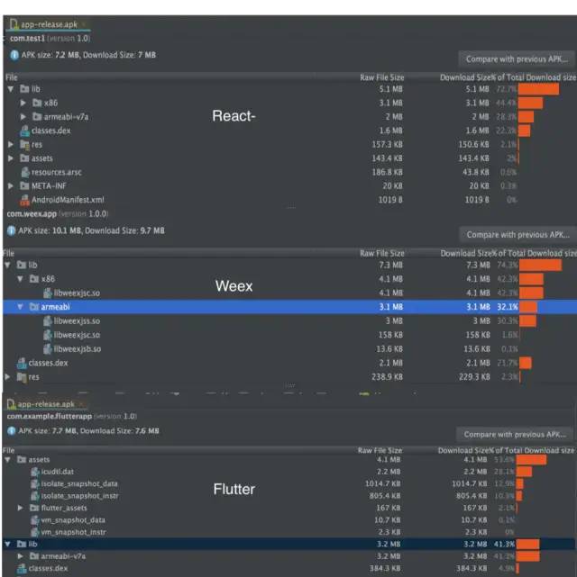Click the info icon beside APK size 7.7 MB

pyautogui.click(x=12, y=430)
